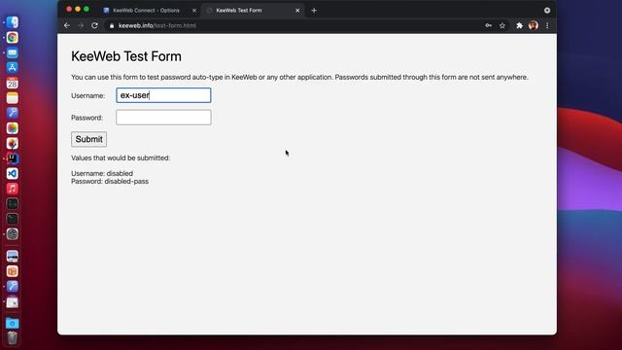Click the round icon at the tab strip's right end
Image resolution: width=622 pixels, height=350 pixels.
point(547,11)
